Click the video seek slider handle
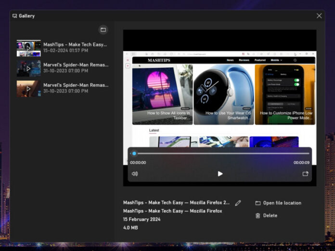This screenshot has height=251, width=335. click(x=134, y=153)
